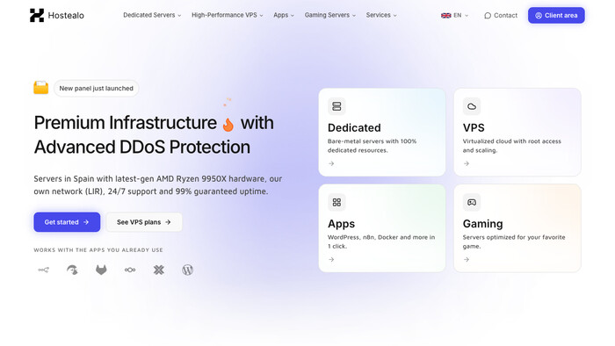This screenshot has width=615, height=346.
Task: Click See VPS plans button
Action: [x=144, y=222]
